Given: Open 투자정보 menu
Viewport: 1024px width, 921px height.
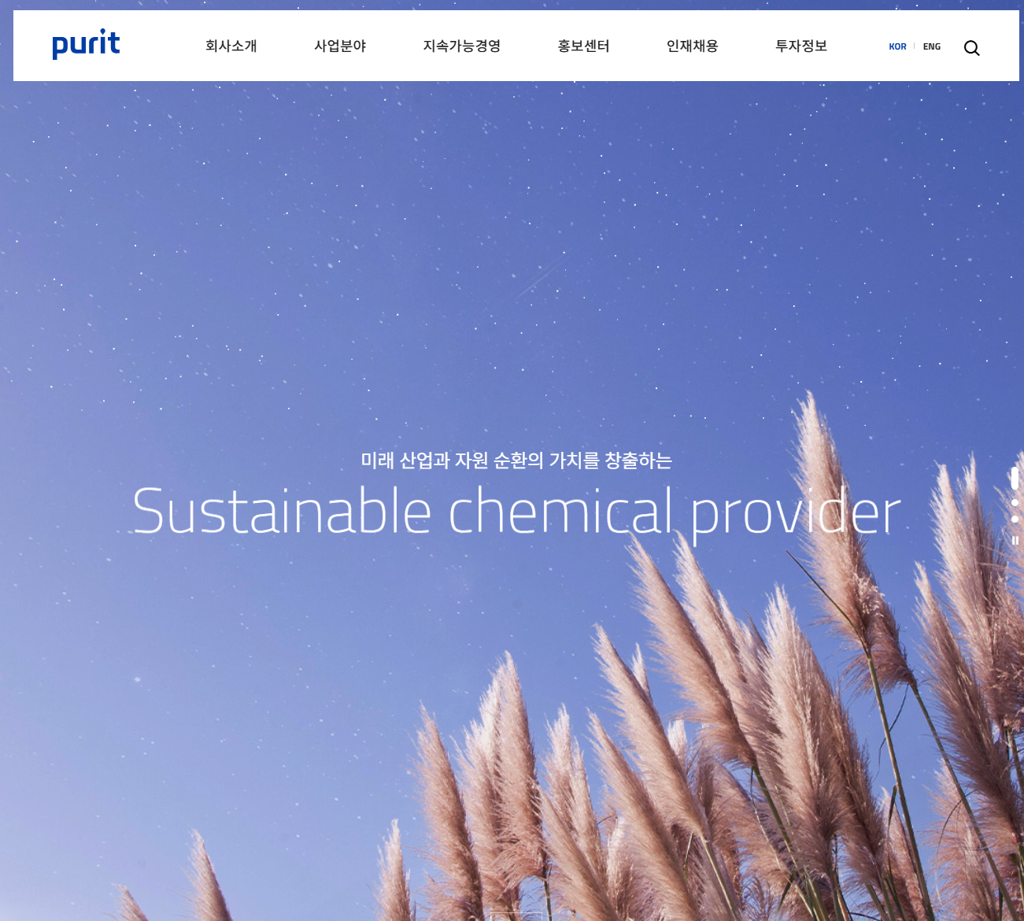Looking at the screenshot, I should (801, 46).
